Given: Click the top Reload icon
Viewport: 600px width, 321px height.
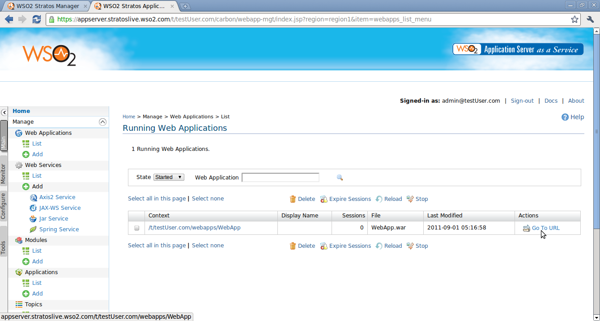Looking at the screenshot, I should 379,199.
